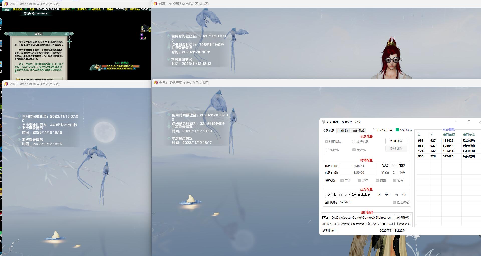Screen dimensions: 481x256
Task: Click the game path input field
Action: point(361,217)
